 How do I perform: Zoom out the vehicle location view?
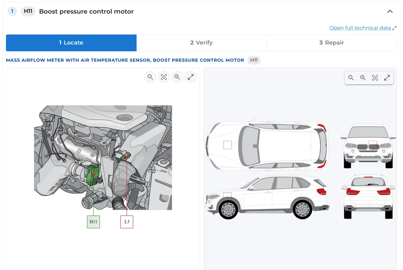[351, 78]
